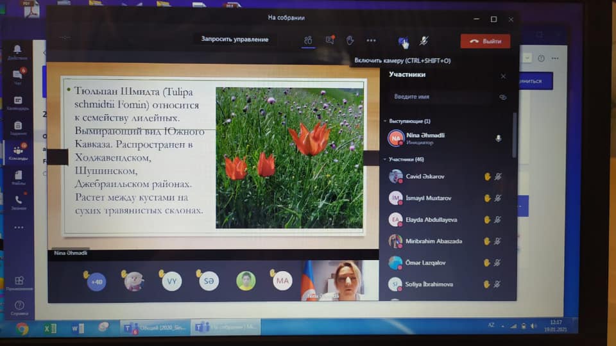Open the Activity bell in Teams sidebar
This screenshot has width=616, height=346.
pos(17,51)
